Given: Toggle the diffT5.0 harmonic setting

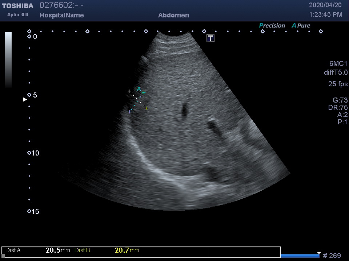Looking at the screenshot, I should coord(336,72).
